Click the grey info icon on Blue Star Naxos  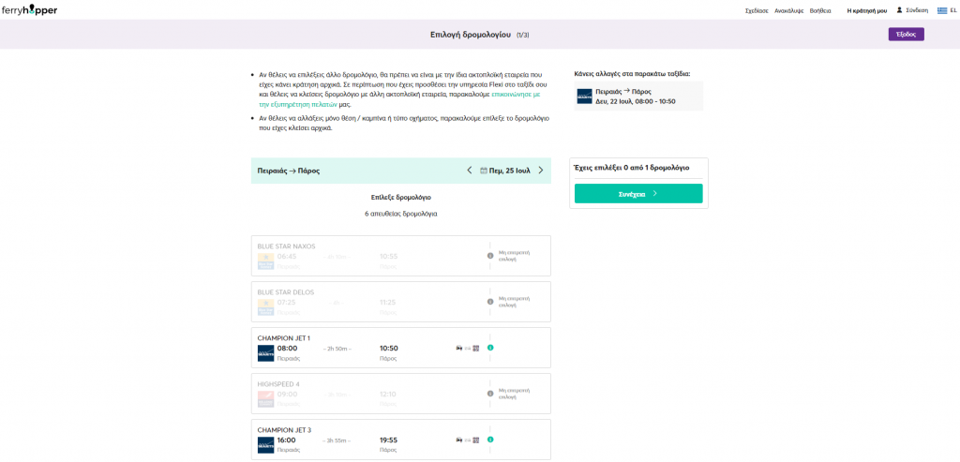pos(490,256)
